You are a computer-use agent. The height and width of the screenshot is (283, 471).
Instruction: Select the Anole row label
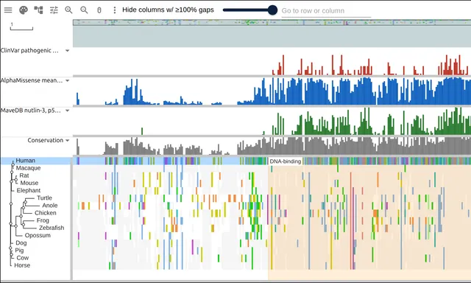[50, 206]
